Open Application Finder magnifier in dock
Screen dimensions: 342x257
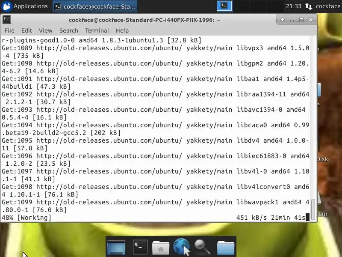pyautogui.click(x=202, y=247)
